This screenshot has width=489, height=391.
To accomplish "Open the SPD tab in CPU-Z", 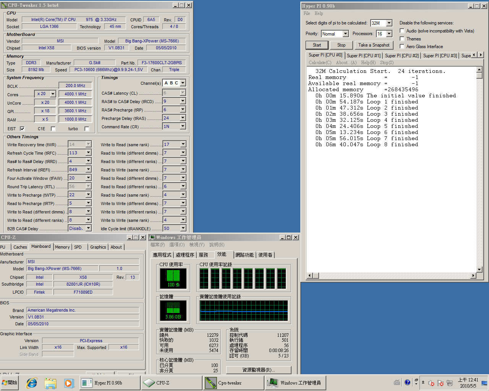I will (x=78, y=247).
